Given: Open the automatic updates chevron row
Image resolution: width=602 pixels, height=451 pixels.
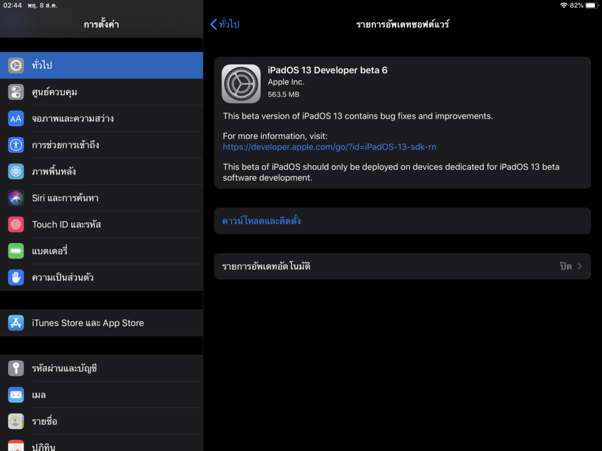Looking at the screenshot, I should (x=581, y=266).
